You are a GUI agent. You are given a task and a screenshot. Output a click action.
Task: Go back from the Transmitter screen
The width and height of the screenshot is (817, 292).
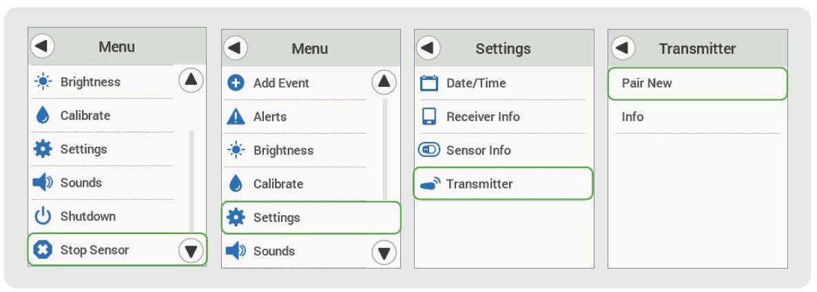click(622, 48)
